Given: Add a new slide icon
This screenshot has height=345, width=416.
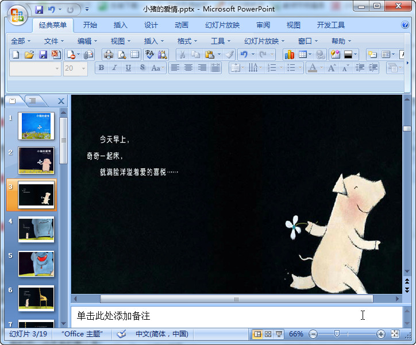Looking at the screenshot, I should 372,55.
